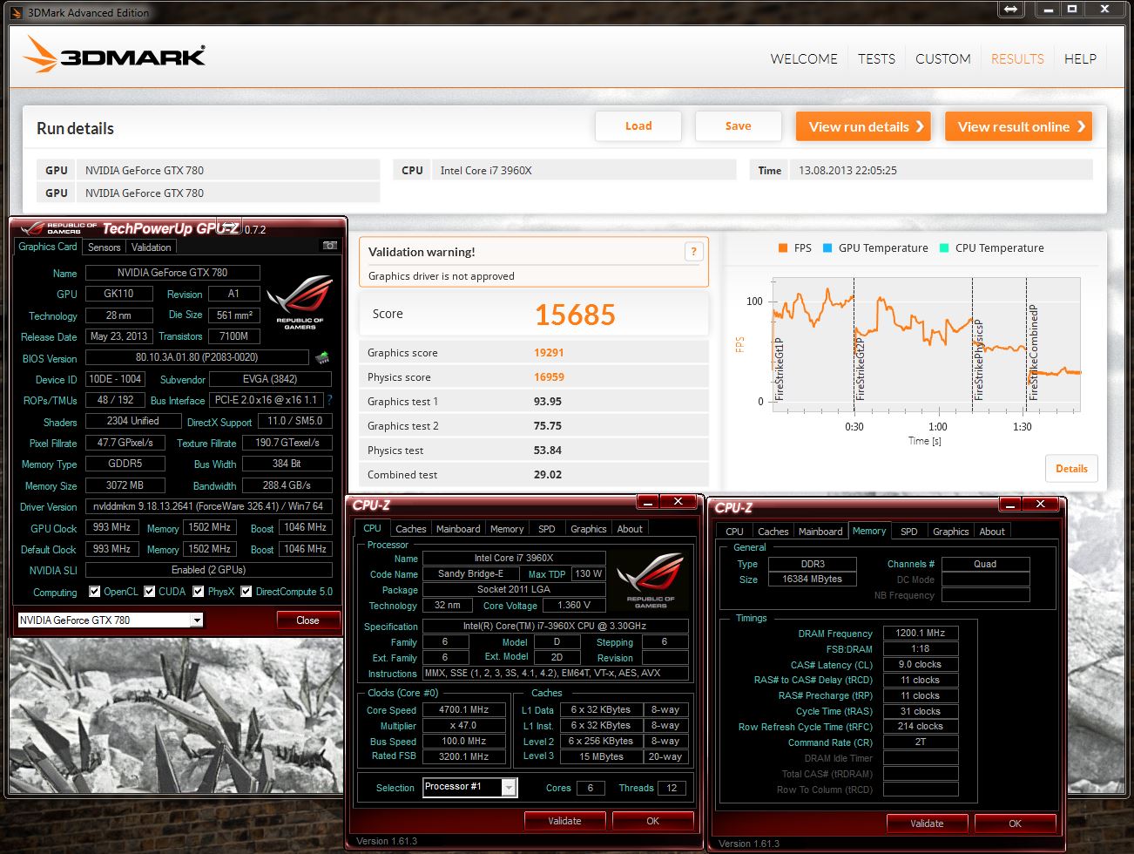The image size is (1134, 854).
Task: Click the BIOS save chip icon in GPU-Z
Action: 322,357
